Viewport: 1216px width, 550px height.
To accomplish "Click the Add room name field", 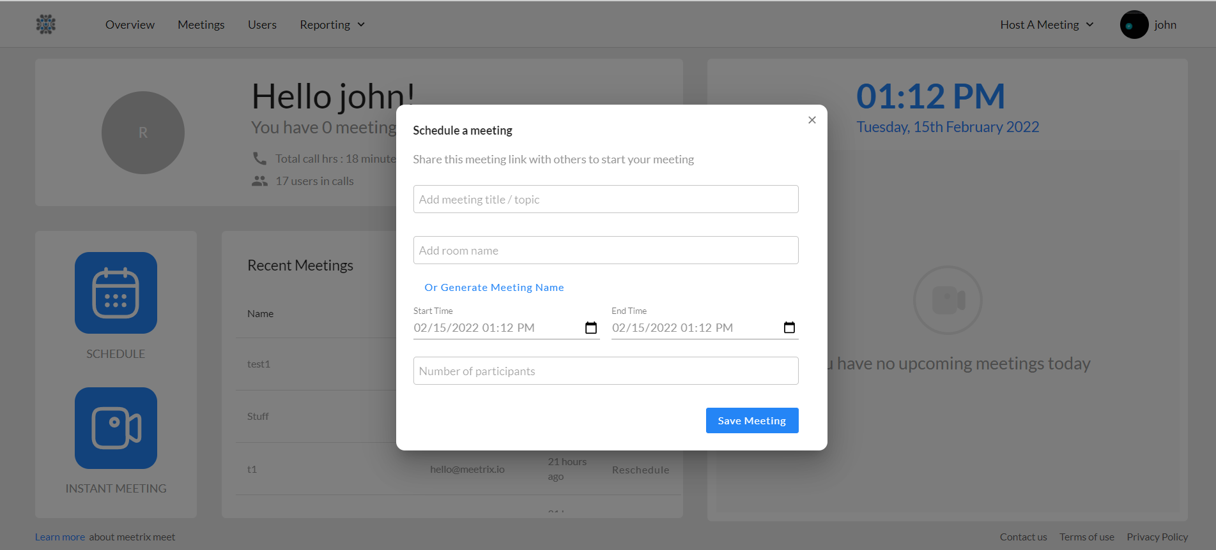I will click(x=605, y=251).
